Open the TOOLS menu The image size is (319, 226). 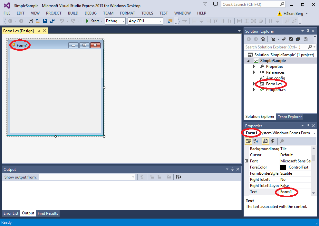pos(147,13)
